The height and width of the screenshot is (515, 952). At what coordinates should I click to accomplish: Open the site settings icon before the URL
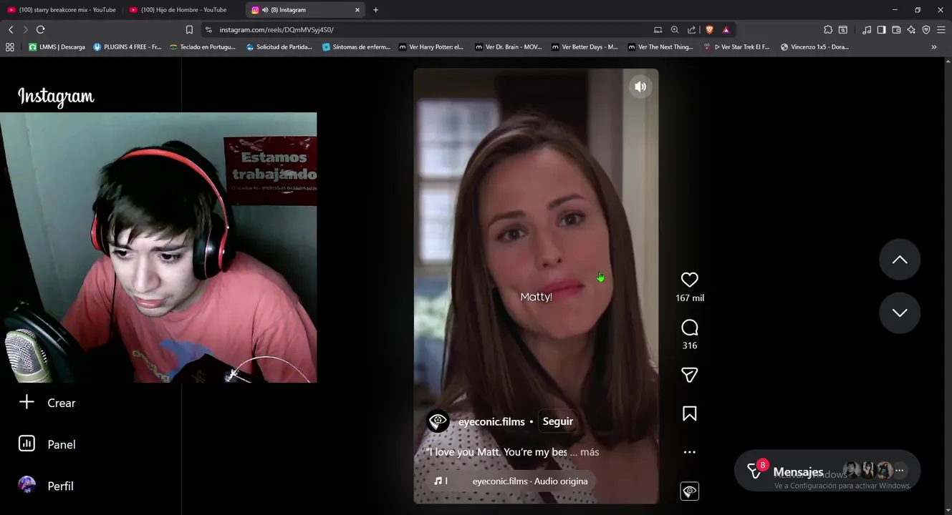tap(208, 29)
